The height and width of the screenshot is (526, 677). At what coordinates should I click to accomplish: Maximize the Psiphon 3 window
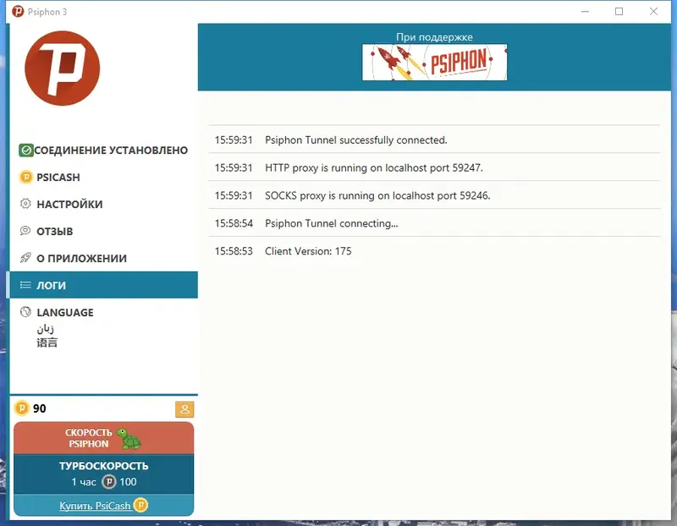click(x=619, y=12)
